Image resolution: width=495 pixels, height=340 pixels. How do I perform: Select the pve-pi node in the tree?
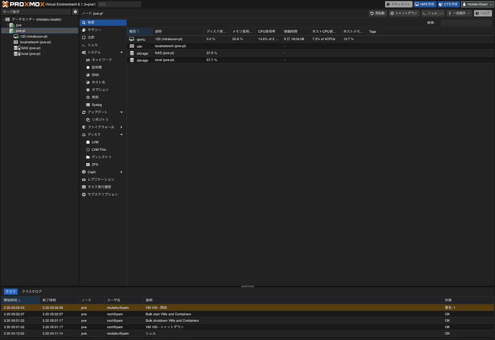point(40,31)
